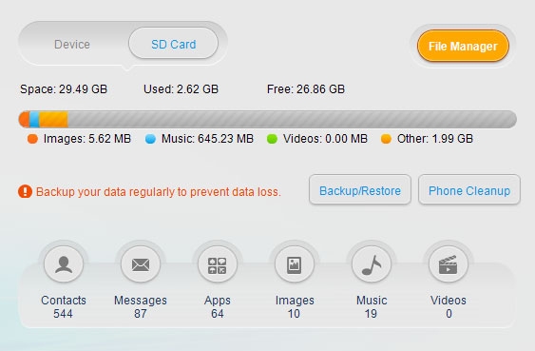Viewport: 535px width, 351px height.
Task: Click the backup data warning message
Action: click(159, 192)
